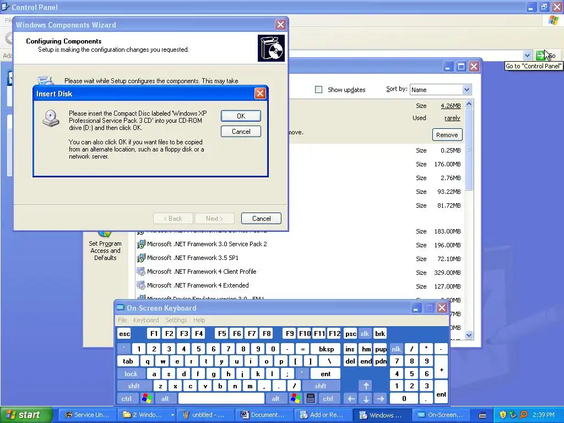The width and height of the screenshot is (564, 423).
Task: Toggle the slk (scroll lock) key
Action: [365, 334]
